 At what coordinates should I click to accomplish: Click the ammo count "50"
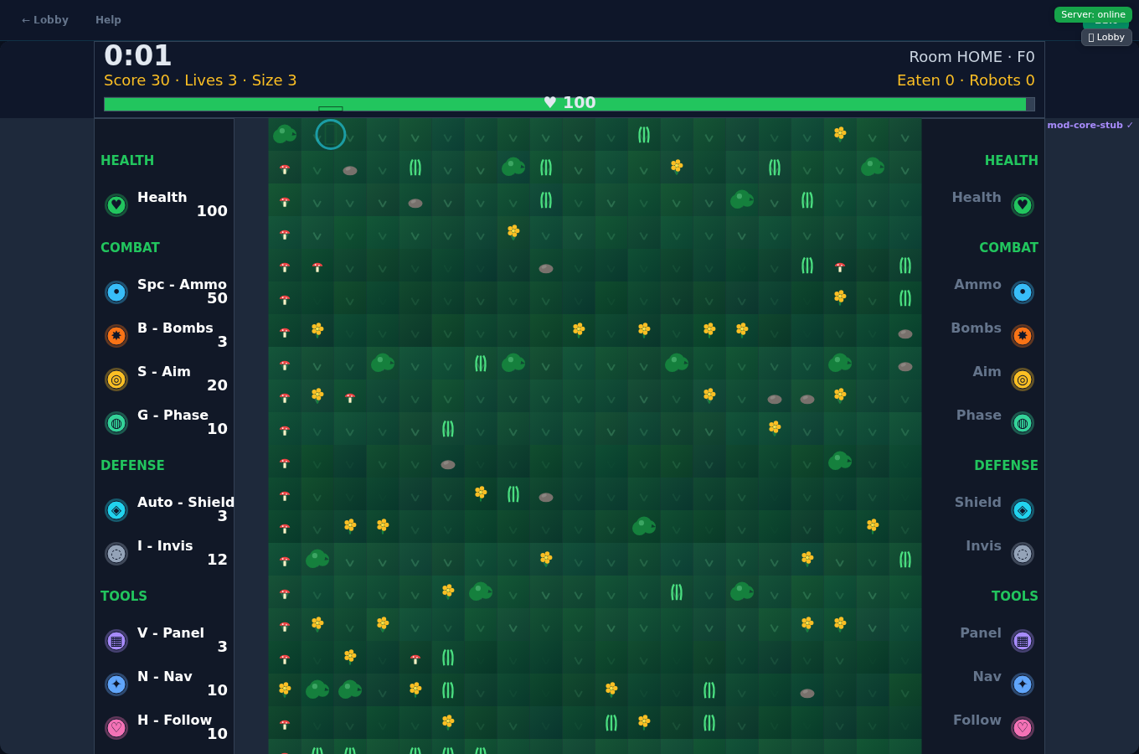[x=217, y=298]
